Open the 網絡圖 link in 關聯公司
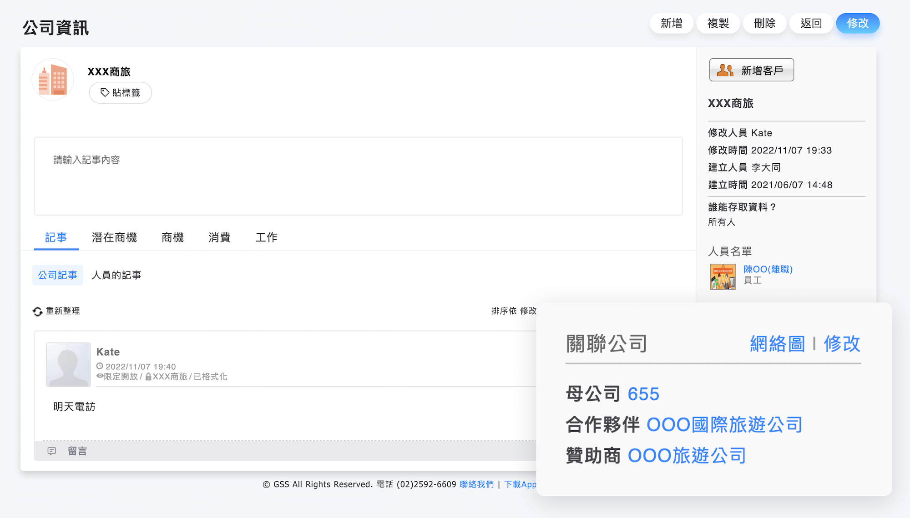Image resolution: width=910 pixels, height=518 pixels. tap(777, 344)
